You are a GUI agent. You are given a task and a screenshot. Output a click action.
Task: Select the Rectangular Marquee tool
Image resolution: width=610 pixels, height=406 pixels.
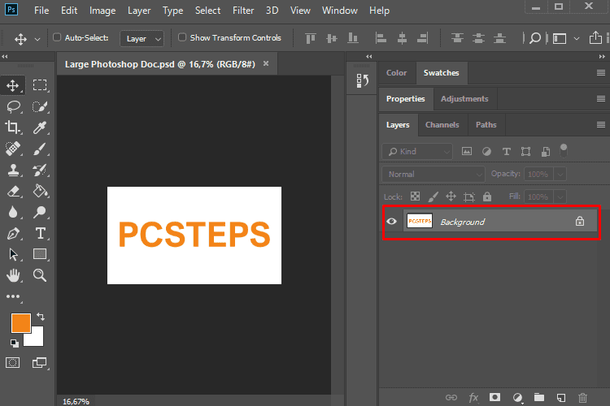tap(40, 85)
